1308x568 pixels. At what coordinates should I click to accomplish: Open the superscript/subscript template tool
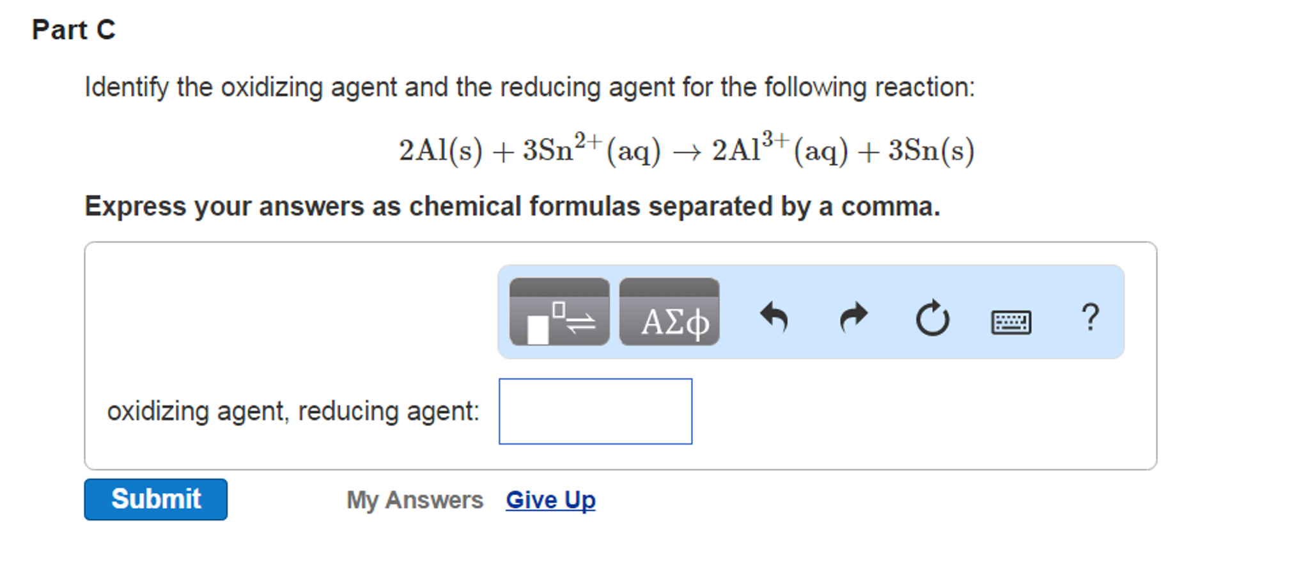coord(558,315)
